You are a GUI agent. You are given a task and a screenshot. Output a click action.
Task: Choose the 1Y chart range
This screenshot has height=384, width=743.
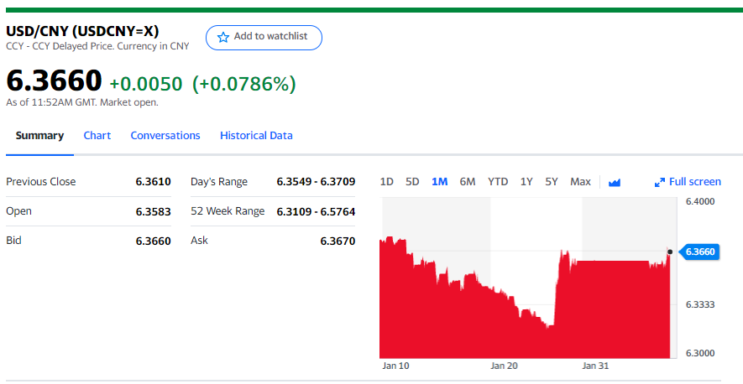(526, 182)
